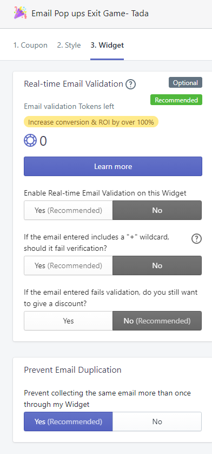Choose Yes (Recommended) for Prevent Email Duplication
212x454 pixels.
pyautogui.click(x=68, y=421)
